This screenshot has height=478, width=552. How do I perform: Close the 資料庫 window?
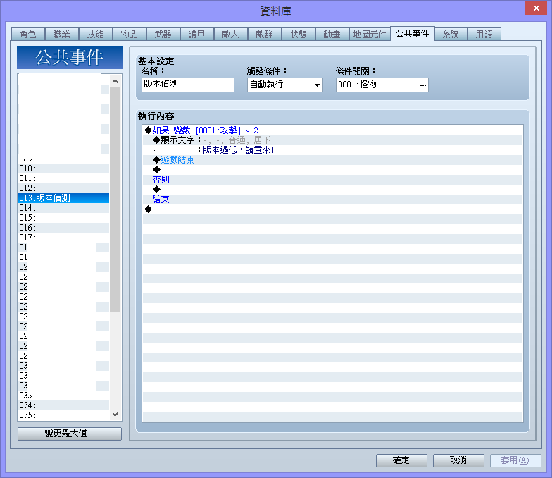[537, 8]
